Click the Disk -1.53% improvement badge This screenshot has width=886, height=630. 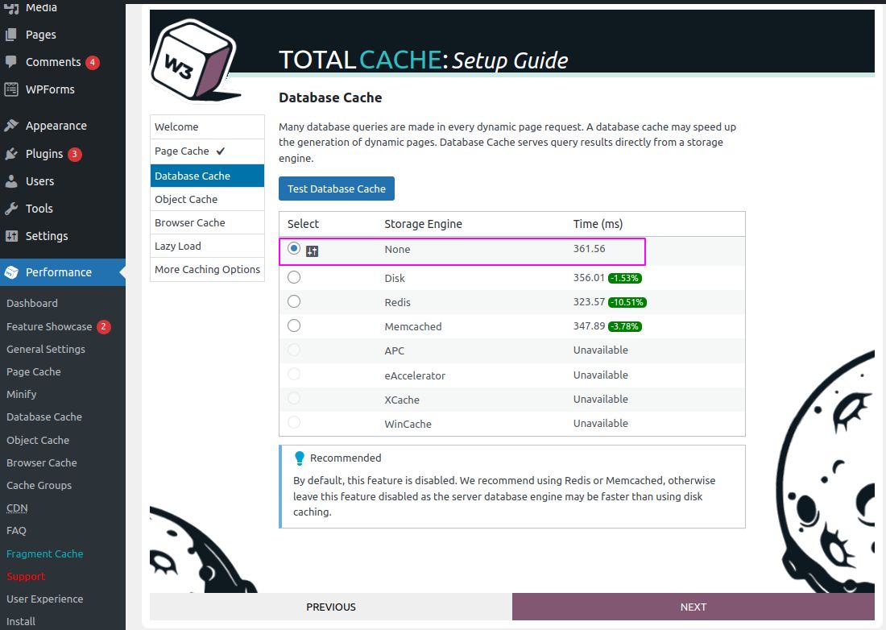[624, 278]
